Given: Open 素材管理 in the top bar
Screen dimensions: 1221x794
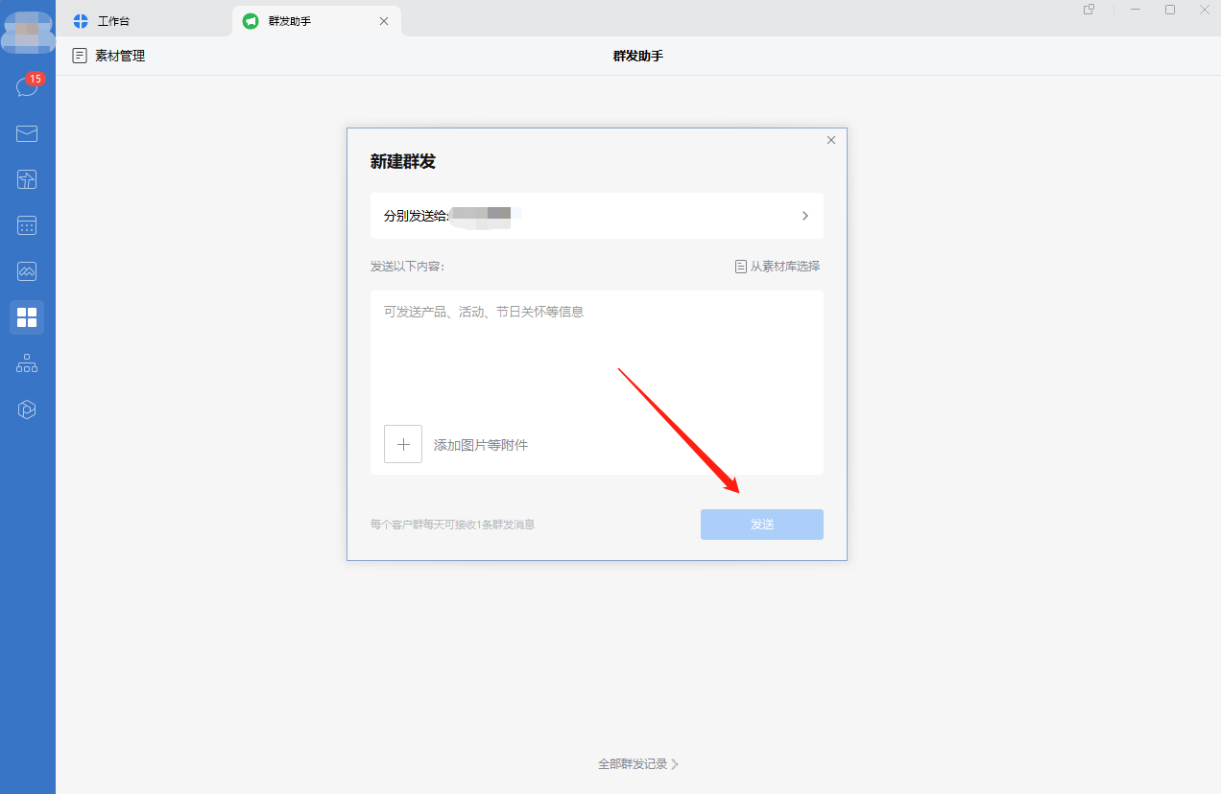Looking at the screenshot, I should coord(109,56).
